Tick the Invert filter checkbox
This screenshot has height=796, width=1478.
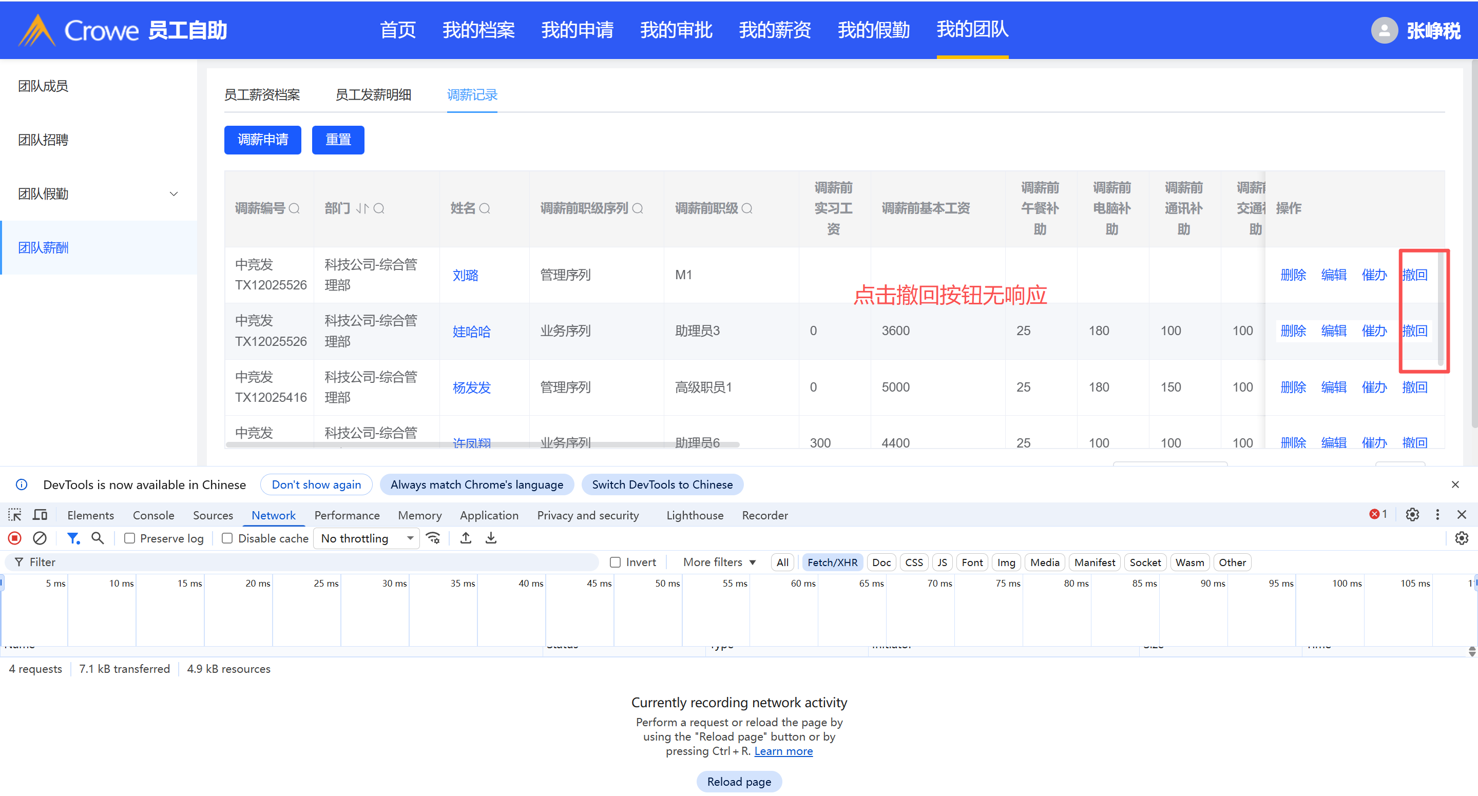[x=615, y=562]
